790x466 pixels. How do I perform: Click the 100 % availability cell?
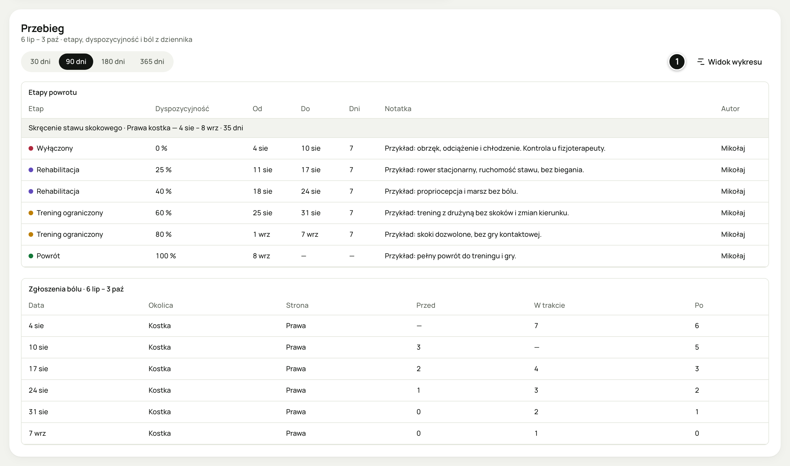(166, 256)
